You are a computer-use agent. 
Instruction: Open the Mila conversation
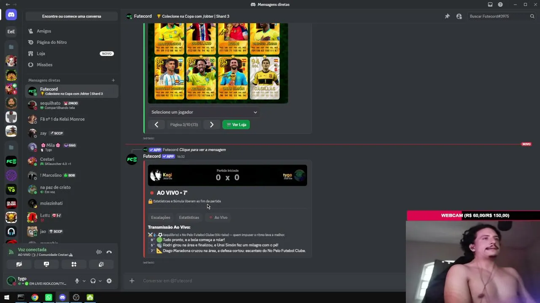pos(72,147)
